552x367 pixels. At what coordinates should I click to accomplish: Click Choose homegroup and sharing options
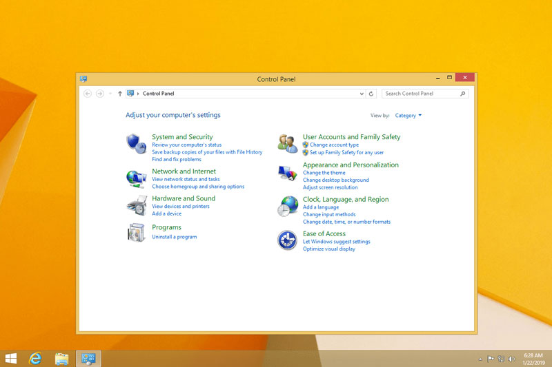tap(198, 187)
